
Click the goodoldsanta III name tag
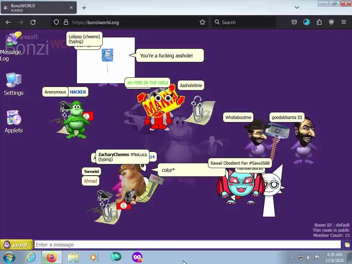[287, 118]
